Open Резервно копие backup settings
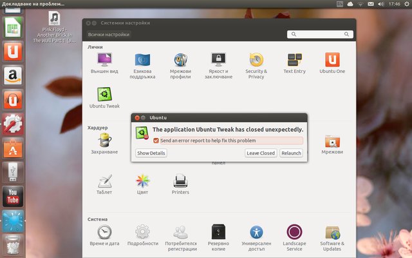This screenshot has height=258, width=412. (218, 238)
